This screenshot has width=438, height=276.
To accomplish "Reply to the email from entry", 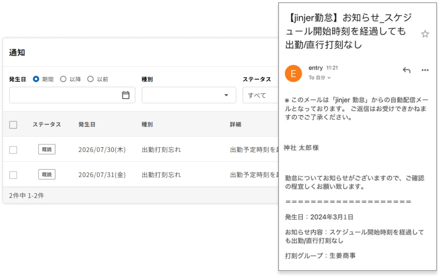I will pyautogui.click(x=406, y=70).
